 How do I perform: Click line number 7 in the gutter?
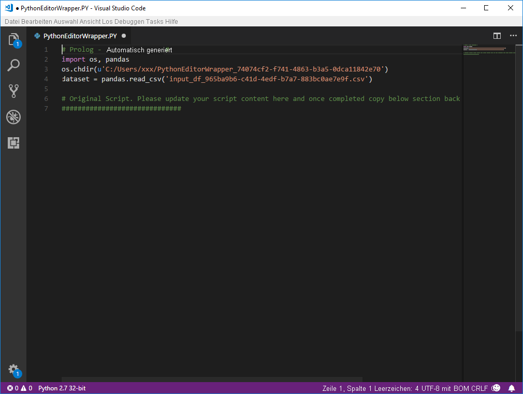46,108
